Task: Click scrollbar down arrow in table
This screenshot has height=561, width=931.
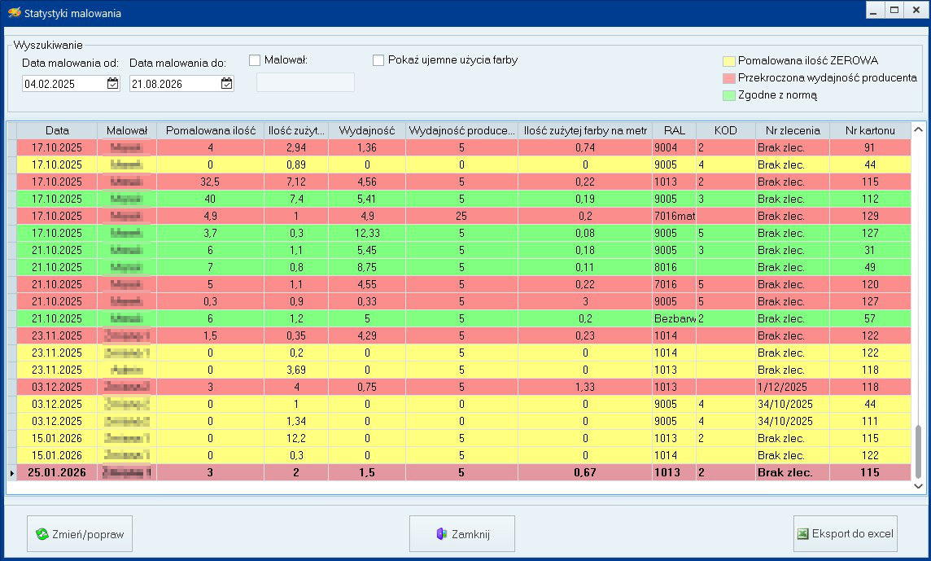Action: 918,486
